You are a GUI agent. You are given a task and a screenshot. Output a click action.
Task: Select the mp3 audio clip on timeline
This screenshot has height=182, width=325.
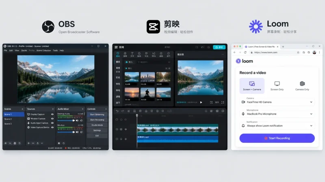click(x=178, y=139)
